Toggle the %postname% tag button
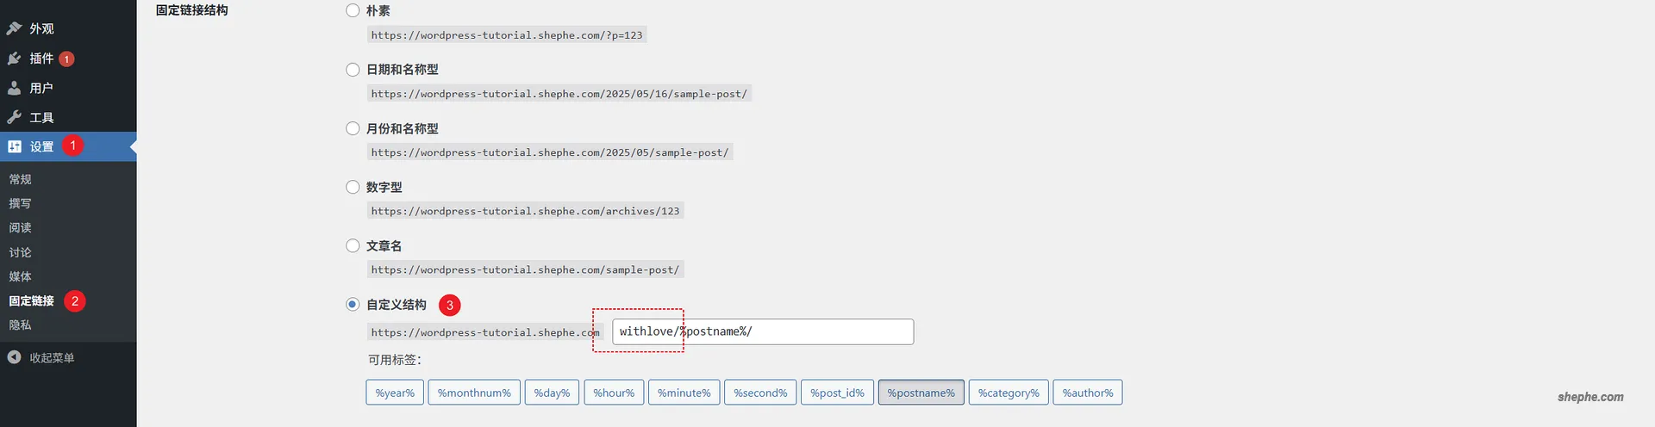 [921, 393]
